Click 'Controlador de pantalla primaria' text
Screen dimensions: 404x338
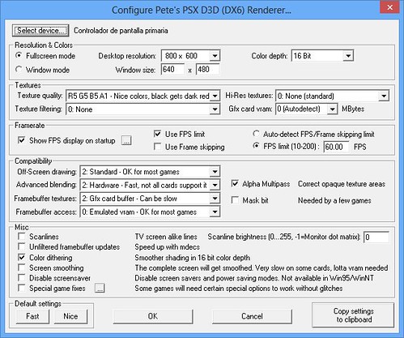coord(121,31)
